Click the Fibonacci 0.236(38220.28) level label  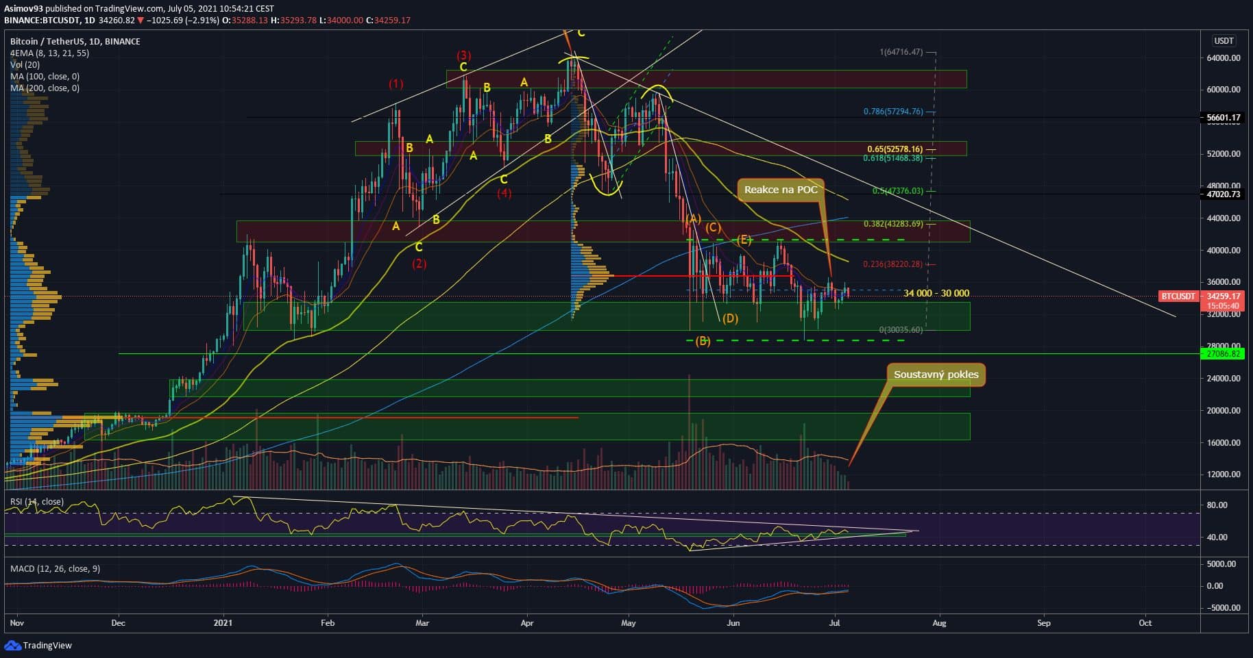[x=893, y=264]
